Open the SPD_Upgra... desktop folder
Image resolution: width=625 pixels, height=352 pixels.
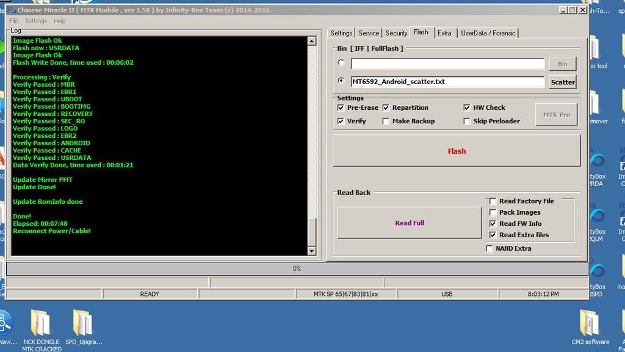click(83, 323)
